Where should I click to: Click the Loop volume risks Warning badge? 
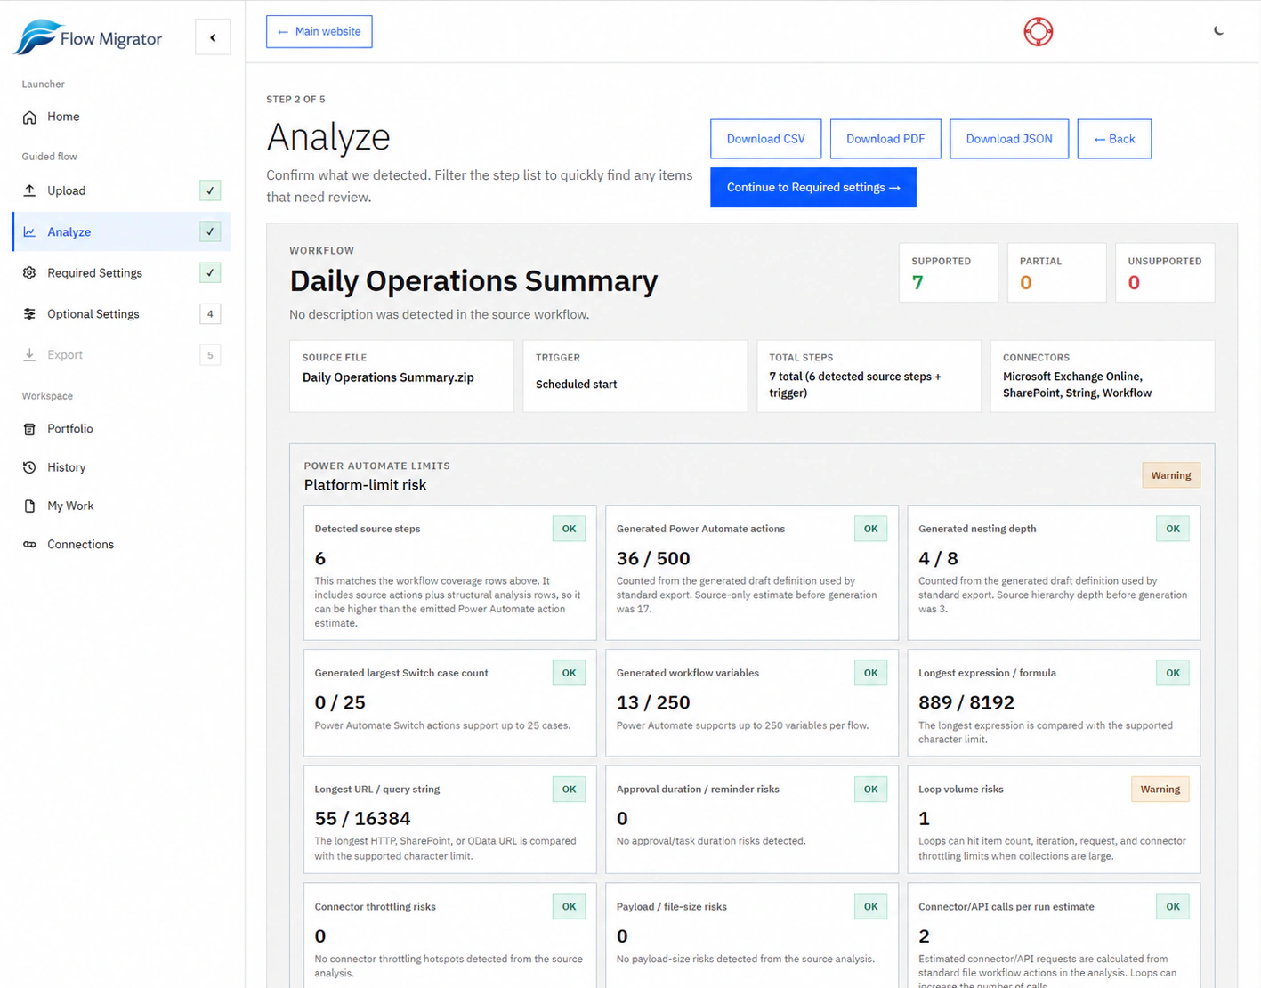[x=1160, y=790]
